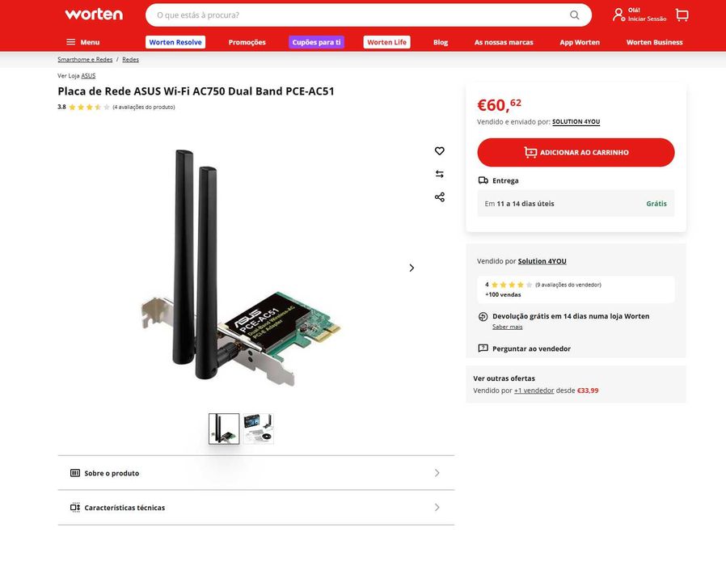The image size is (726, 566).
Task: Open the hamburger Menu icon
Action: pyautogui.click(x=71, y=42)
